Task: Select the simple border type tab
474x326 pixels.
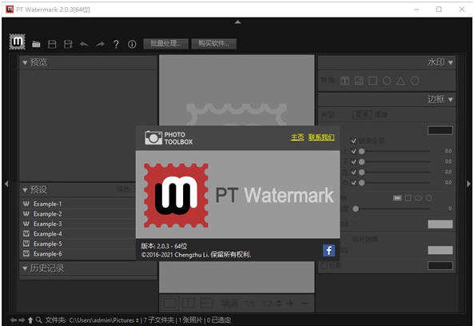Action: tap(362, 114)
